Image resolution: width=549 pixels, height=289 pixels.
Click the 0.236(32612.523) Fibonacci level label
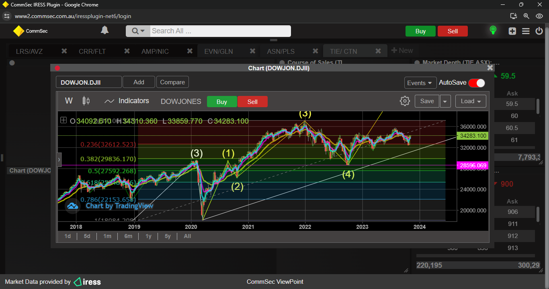click(x=108, y=144)
